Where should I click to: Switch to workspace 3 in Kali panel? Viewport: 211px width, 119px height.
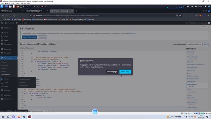click(x=34, y=6)
